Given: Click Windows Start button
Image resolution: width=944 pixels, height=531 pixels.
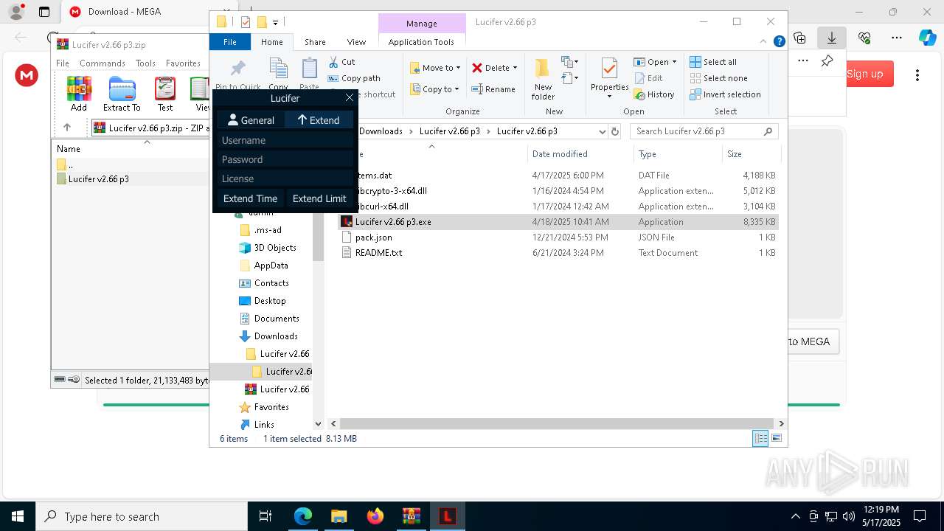Looking at the screenshot, I should click(x=17, y=516).
